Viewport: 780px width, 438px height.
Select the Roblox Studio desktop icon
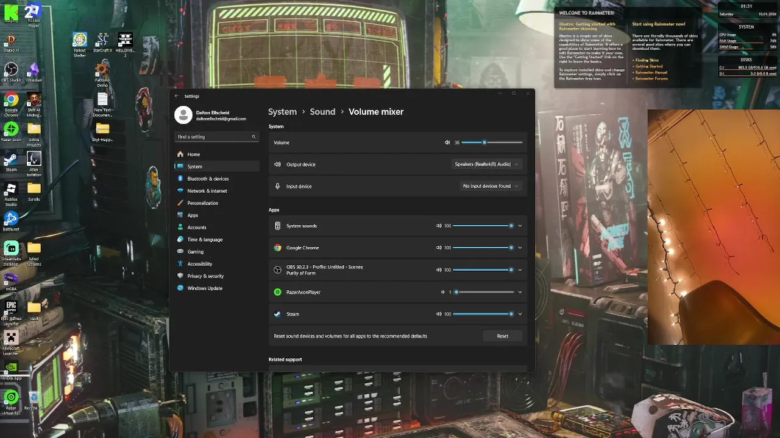[x=11, y=194]
